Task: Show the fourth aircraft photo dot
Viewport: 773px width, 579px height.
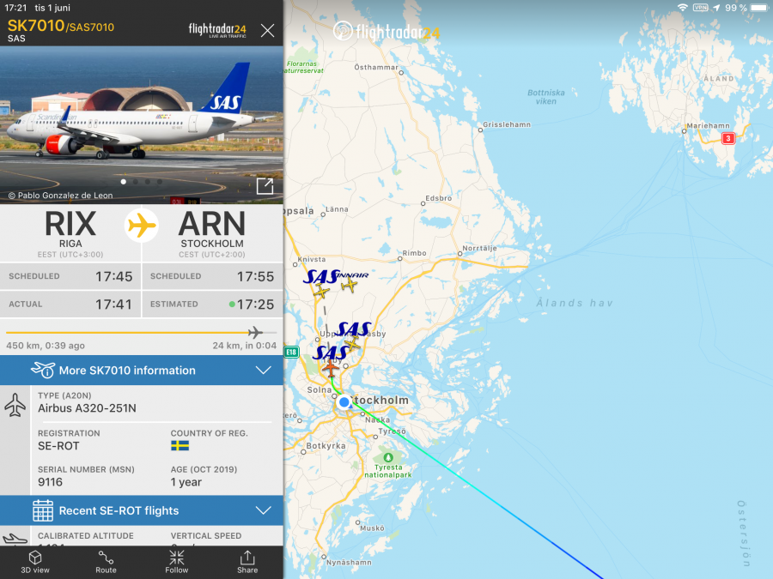Action: click(159, 182)
